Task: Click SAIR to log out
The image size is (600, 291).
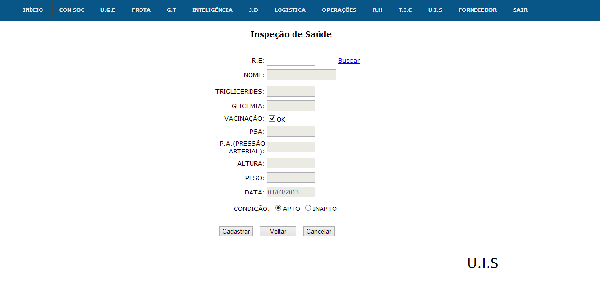Action: (520, 10)
